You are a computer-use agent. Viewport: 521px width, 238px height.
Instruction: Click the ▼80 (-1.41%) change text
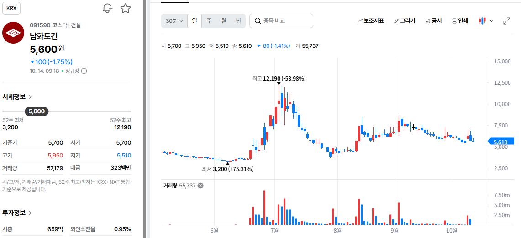pos(274,46)
